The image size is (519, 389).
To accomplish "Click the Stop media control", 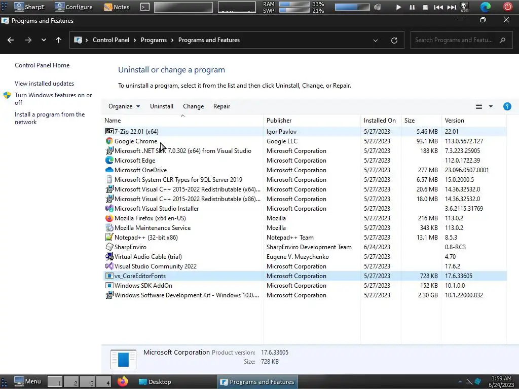I will click(x=425, y=7).
